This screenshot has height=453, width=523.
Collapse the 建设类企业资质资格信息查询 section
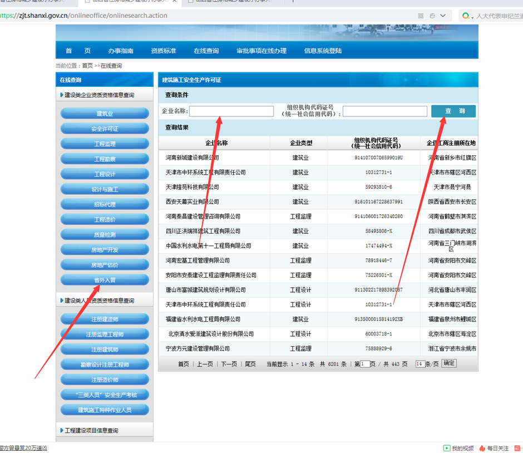click(62, 95)
